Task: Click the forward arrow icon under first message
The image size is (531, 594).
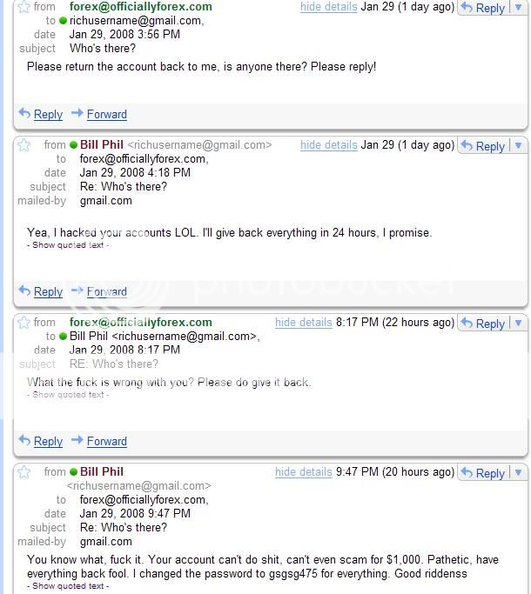Action: click(x=77, y=113)
